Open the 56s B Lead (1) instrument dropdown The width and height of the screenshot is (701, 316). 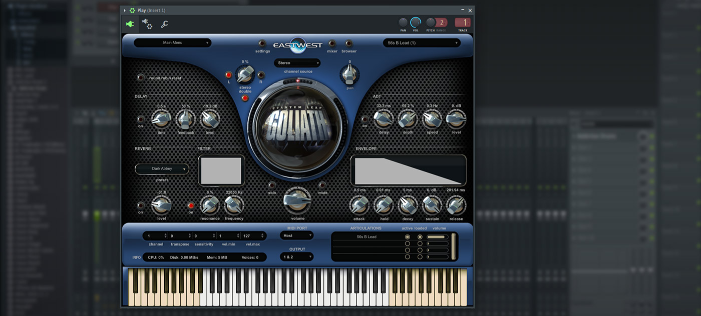[x=422, y=42]
